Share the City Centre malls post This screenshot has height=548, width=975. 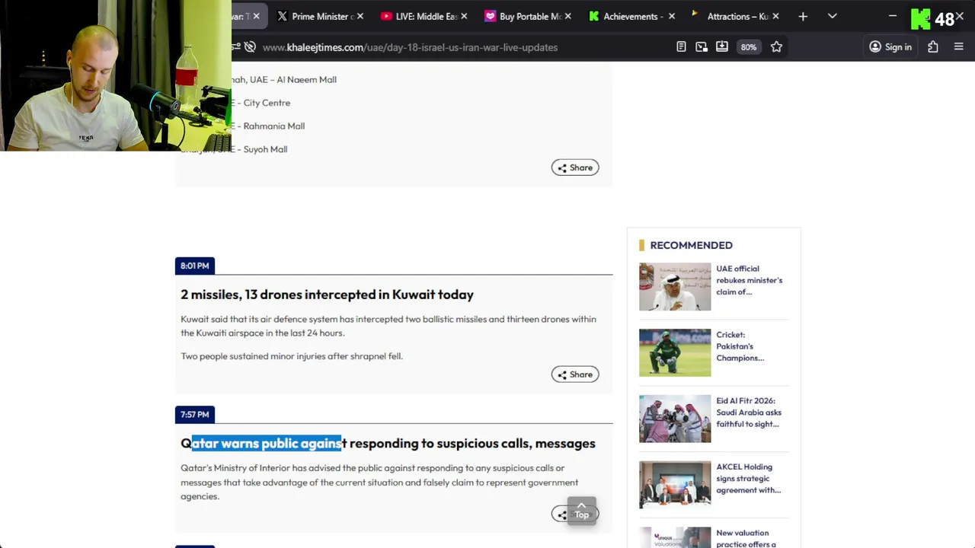point(575,167)
